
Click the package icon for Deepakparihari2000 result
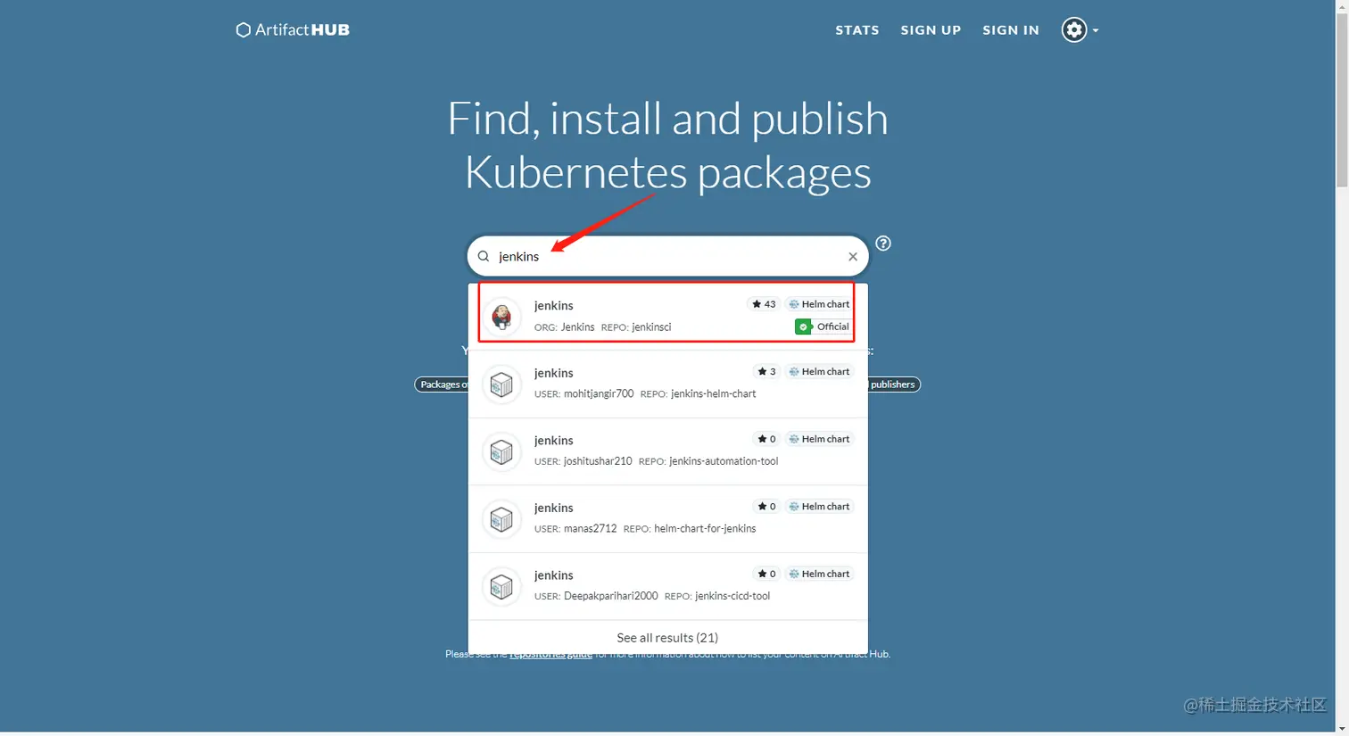click(501, 586)
